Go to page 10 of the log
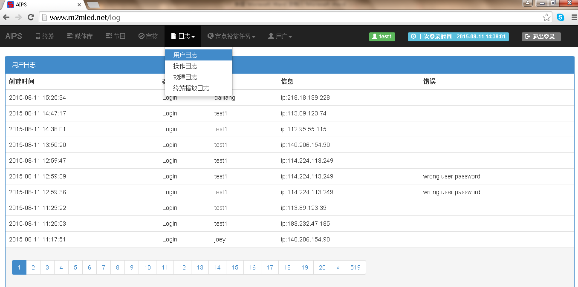This screenshot has width=578, height=287. [147, 267]
